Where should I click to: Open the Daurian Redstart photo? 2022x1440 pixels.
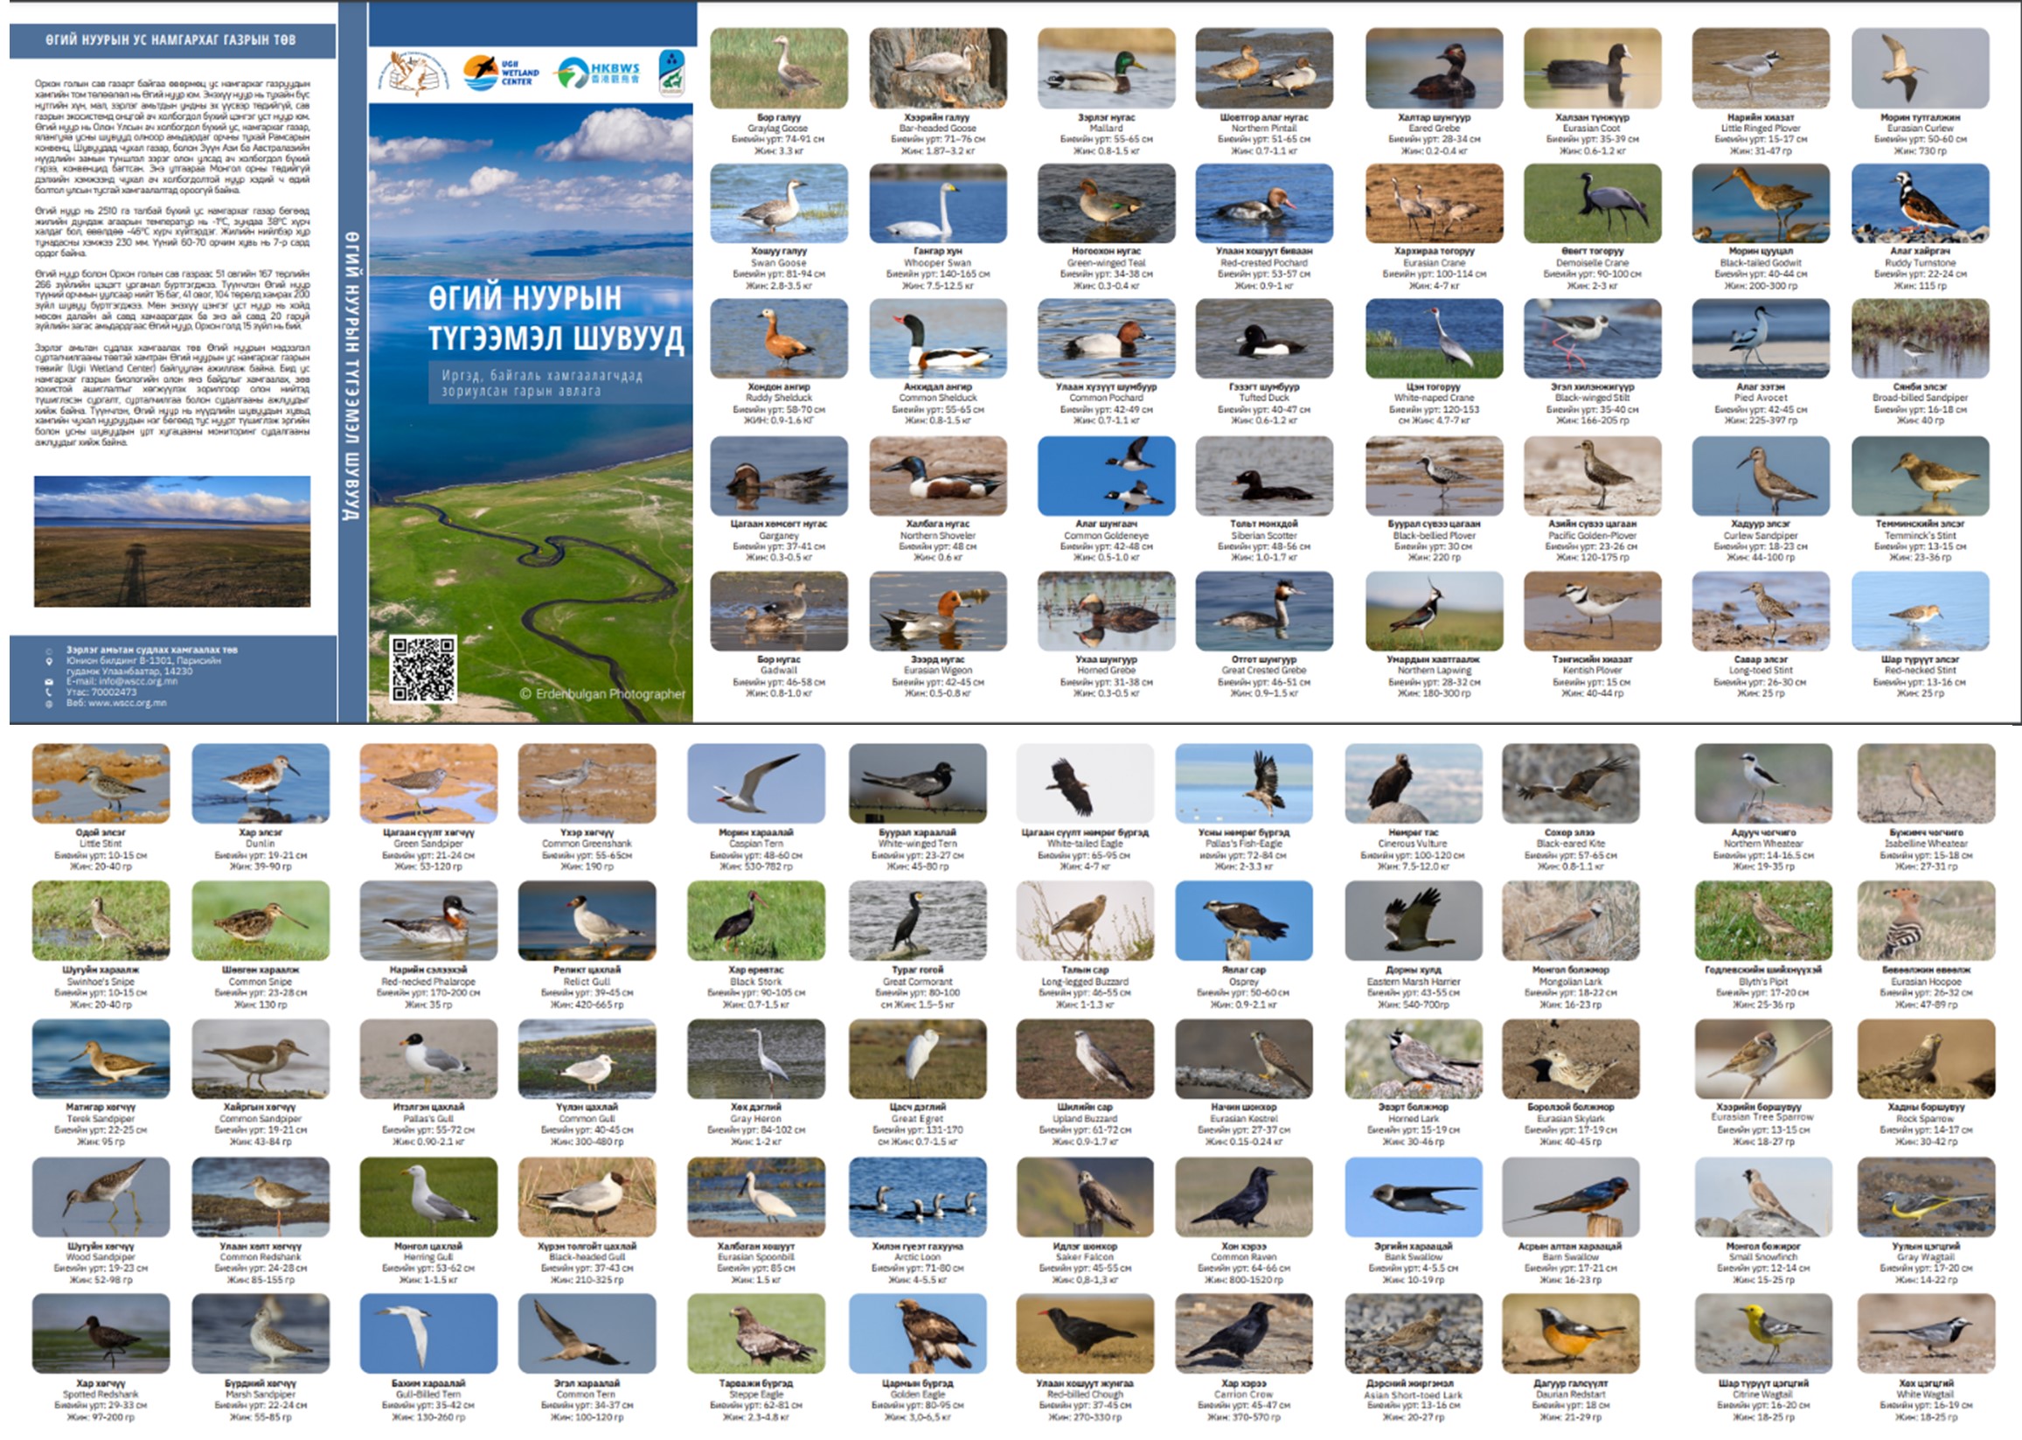coord(1571,1333)
